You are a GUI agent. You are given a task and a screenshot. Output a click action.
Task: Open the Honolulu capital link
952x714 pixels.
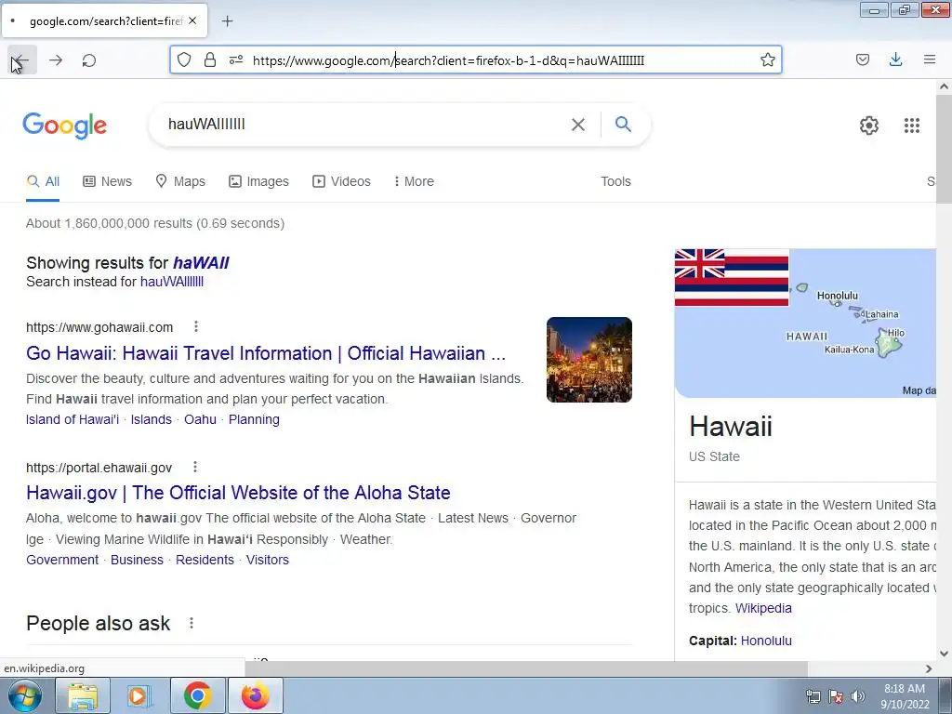pyautogui.click(x=766, y=641)
